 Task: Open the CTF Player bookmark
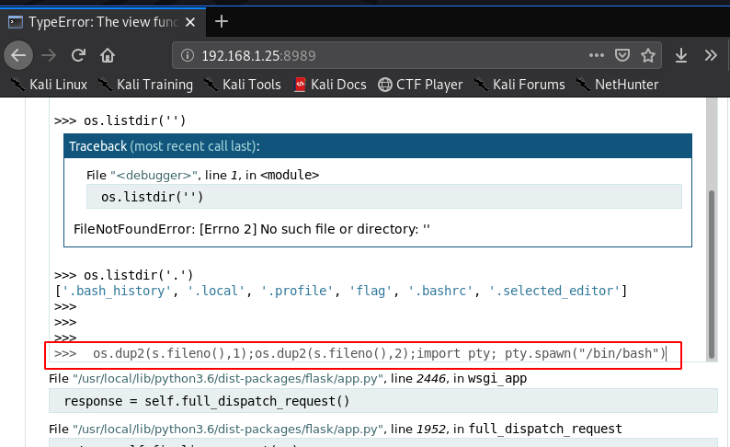click(x=420, y=85)
